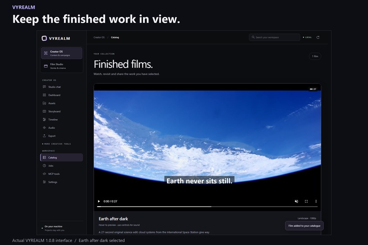This screenshot has width=368, height=245.
Task: Click the Creator OS breadcrumb link
Action: click(x=99, y=37)
